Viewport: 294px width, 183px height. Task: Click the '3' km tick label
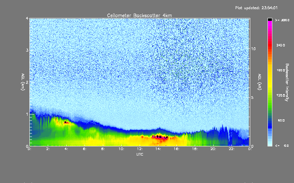tap(27, 50)
